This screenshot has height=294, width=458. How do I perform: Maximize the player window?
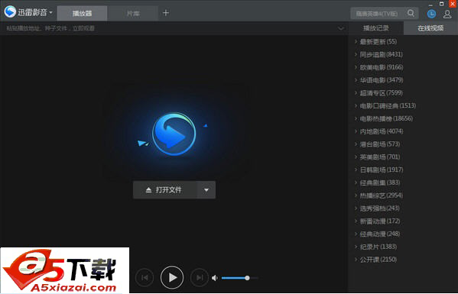pos(442,4)
